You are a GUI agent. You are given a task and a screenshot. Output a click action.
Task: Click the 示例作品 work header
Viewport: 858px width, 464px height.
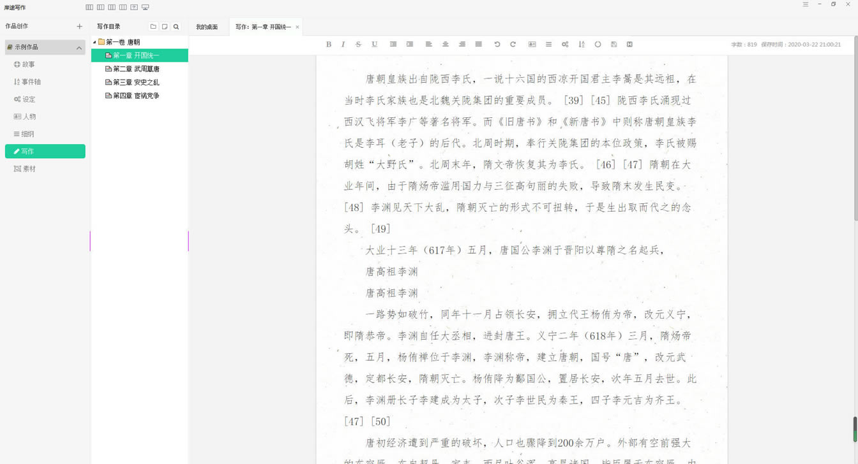point(45,47)
